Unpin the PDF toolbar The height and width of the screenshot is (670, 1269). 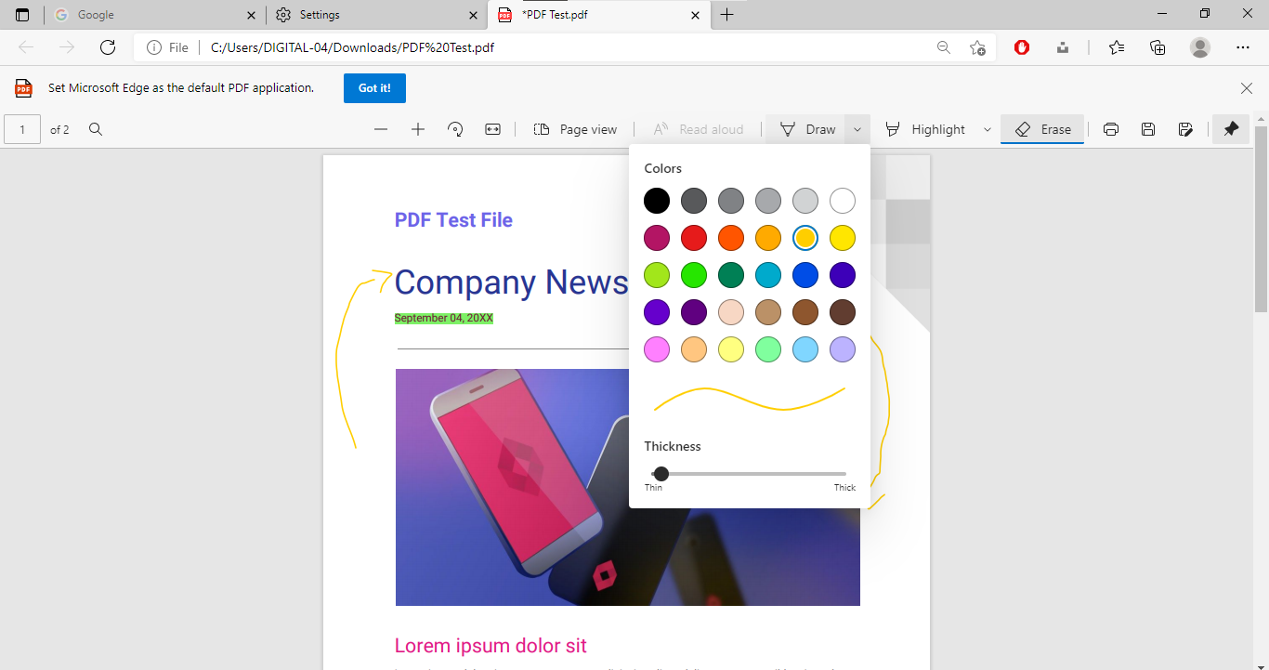[1231, 129]
